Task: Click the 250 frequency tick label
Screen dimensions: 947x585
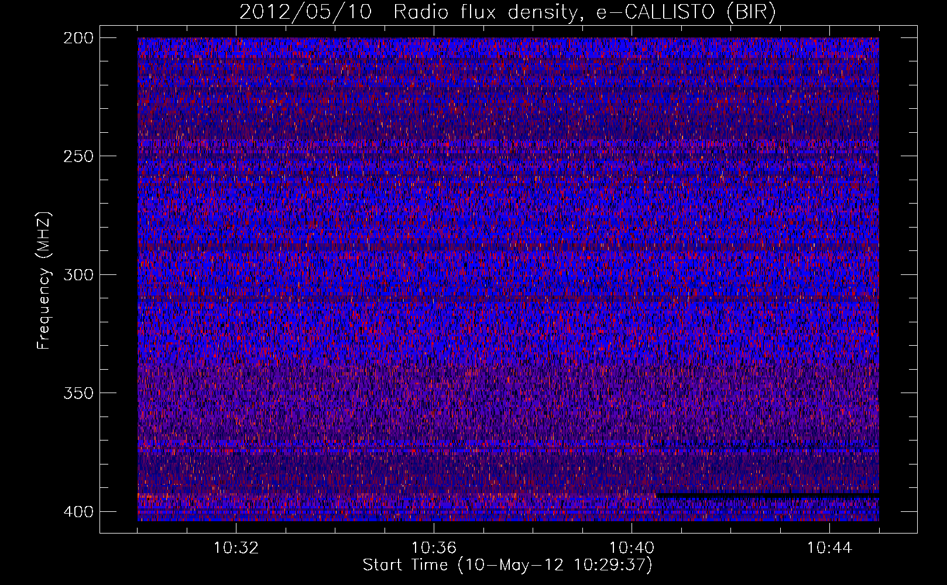Action: 78,156
